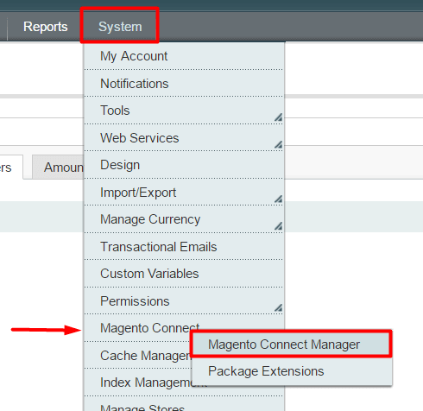
Task: Open the Tools submenu
Action: (184, 111)
